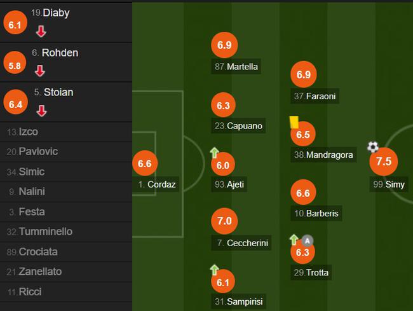Image resolution: width=413 pixels, height=311 pixels.
Task: Click Mandragora's yellow card icon
Action: [x=294, y=122]
